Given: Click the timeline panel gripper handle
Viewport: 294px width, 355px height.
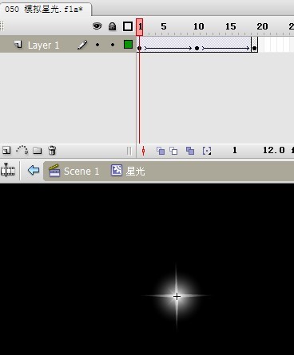Looking at the screenshot, I should 2,26.
